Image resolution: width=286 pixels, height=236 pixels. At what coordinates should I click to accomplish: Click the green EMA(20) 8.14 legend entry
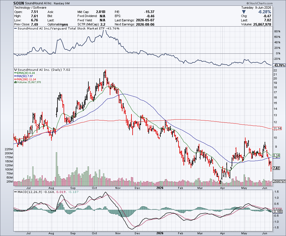tap(25, 73)
